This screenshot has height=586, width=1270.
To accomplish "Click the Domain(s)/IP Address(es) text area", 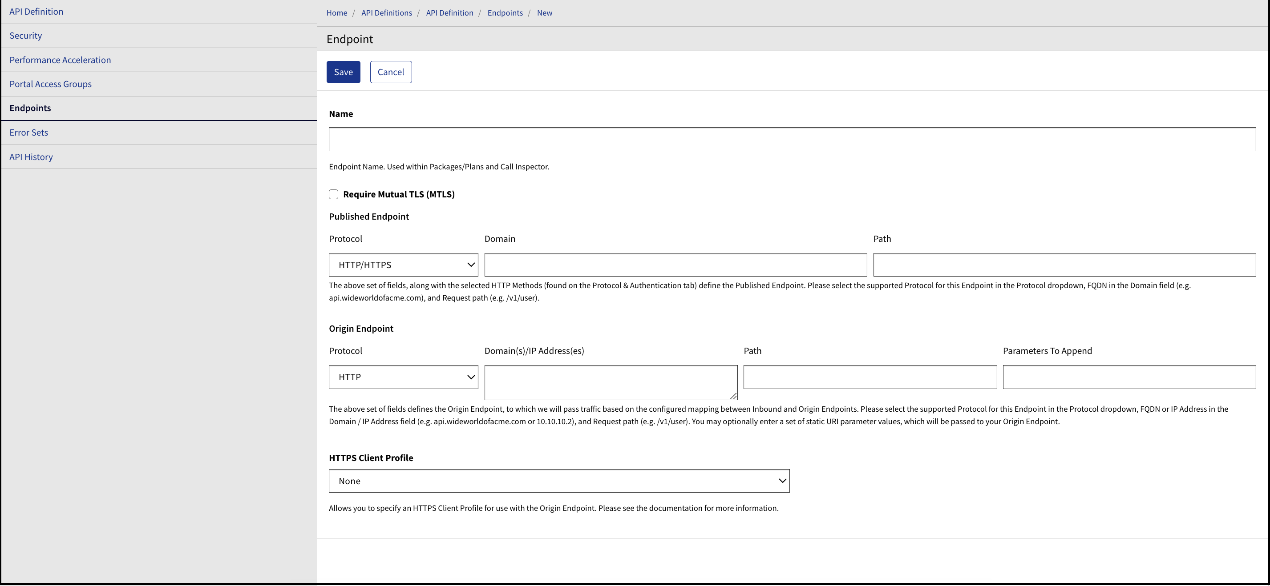I will tap(611, 382).
